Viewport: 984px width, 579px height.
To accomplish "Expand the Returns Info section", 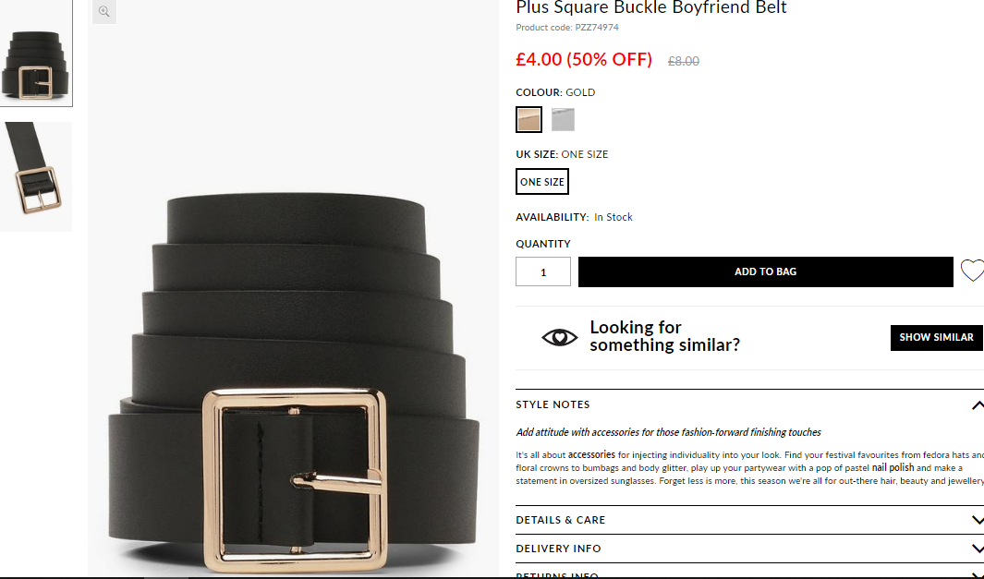I will [750, 574].
